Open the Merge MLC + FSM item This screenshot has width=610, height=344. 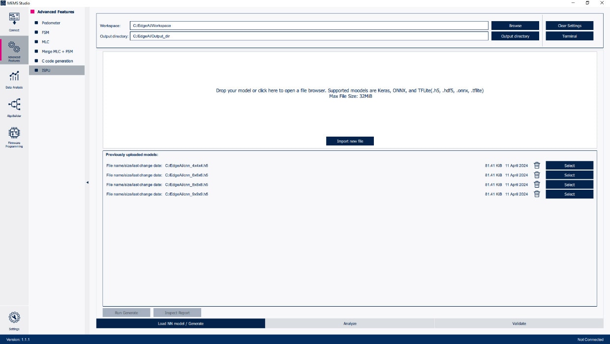pos(57,52)
